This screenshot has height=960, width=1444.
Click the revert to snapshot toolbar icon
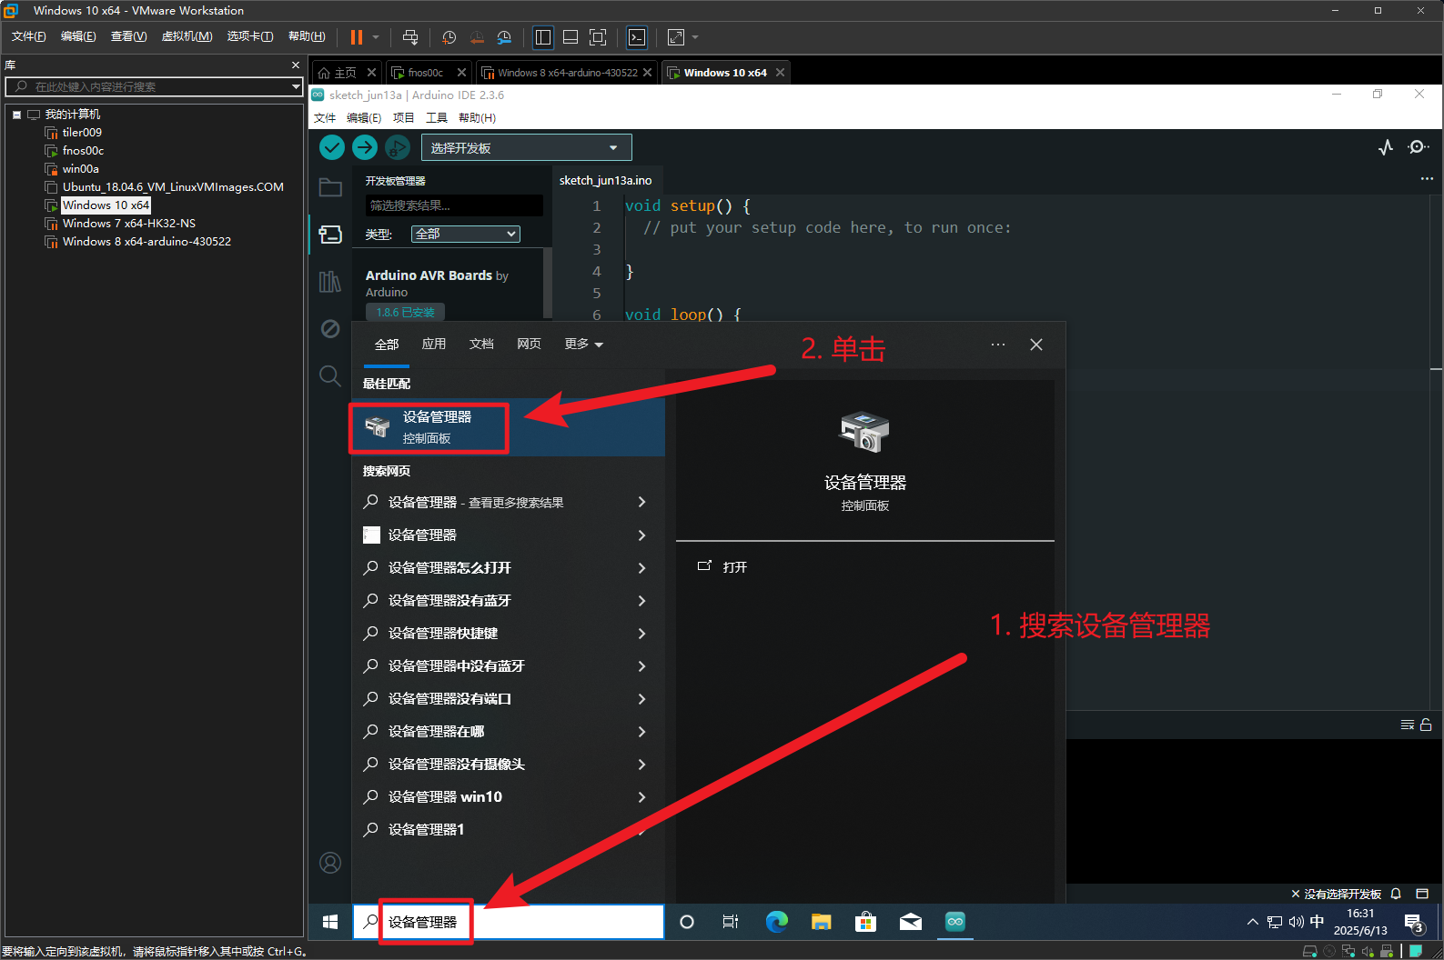click(x=477, y=37)
